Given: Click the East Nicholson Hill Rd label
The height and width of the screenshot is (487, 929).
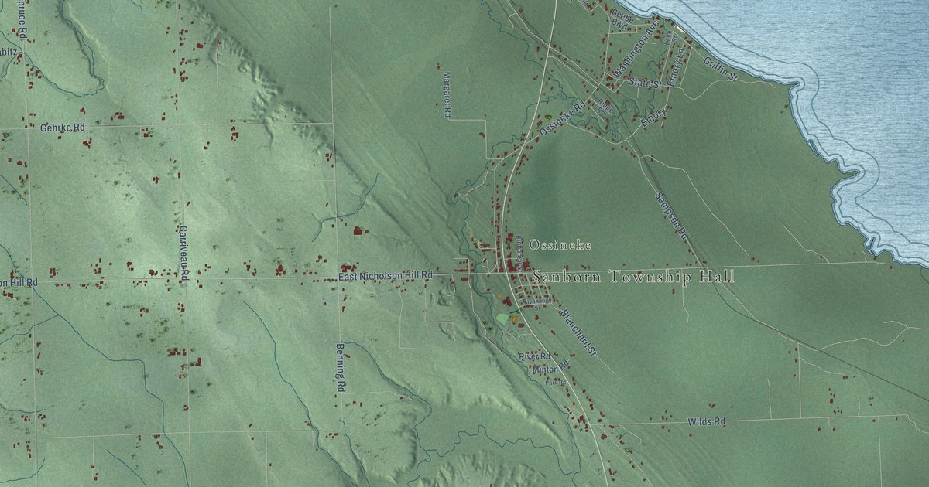Looking at the screenshot, I should [385, 276].
